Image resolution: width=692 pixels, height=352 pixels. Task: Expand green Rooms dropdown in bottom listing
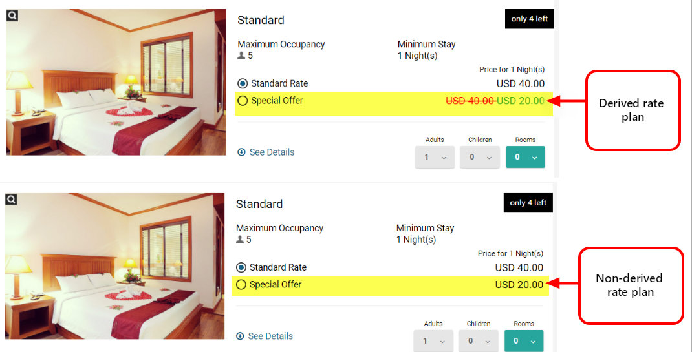tap(524, 341)
